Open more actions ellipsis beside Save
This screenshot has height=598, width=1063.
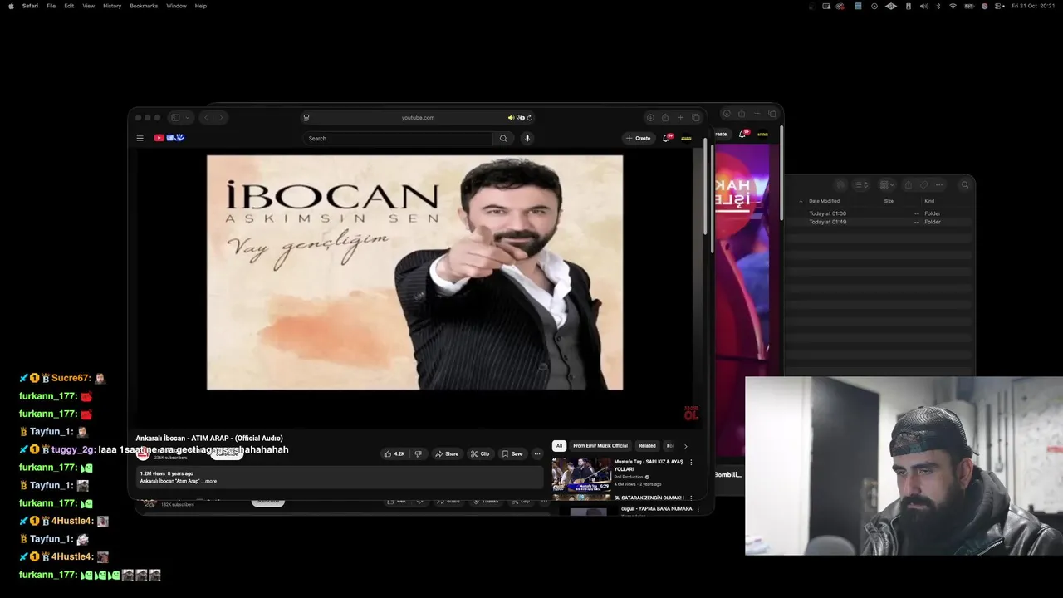pyautogui.click(x=537, y=454)
